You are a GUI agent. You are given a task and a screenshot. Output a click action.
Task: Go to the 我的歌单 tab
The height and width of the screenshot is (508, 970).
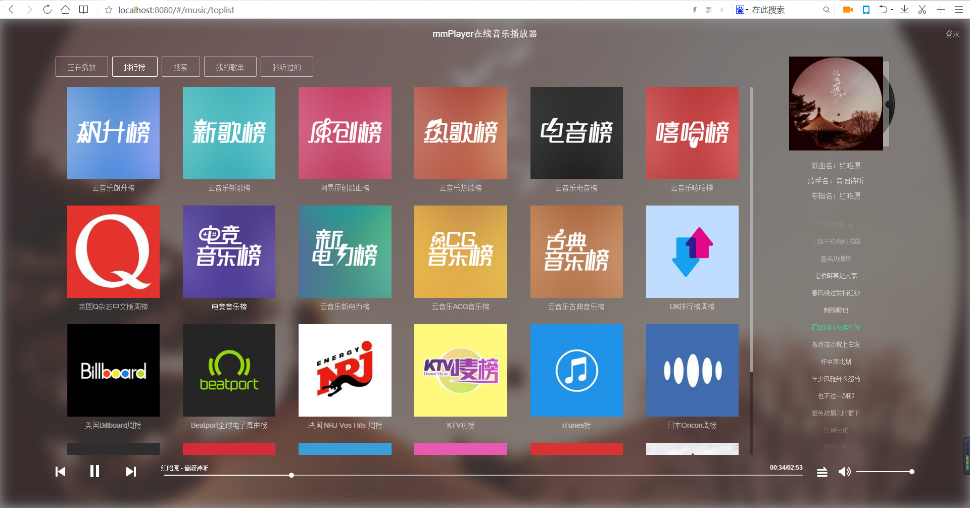230,67
